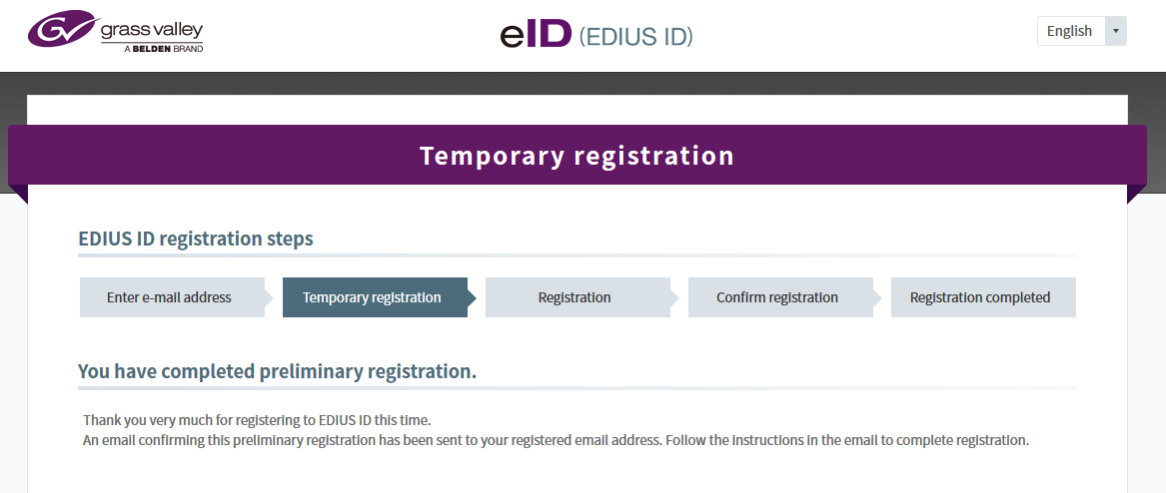Select the Temporary registration step
This screenshot has width=1166, height=493.
[372, 297]
